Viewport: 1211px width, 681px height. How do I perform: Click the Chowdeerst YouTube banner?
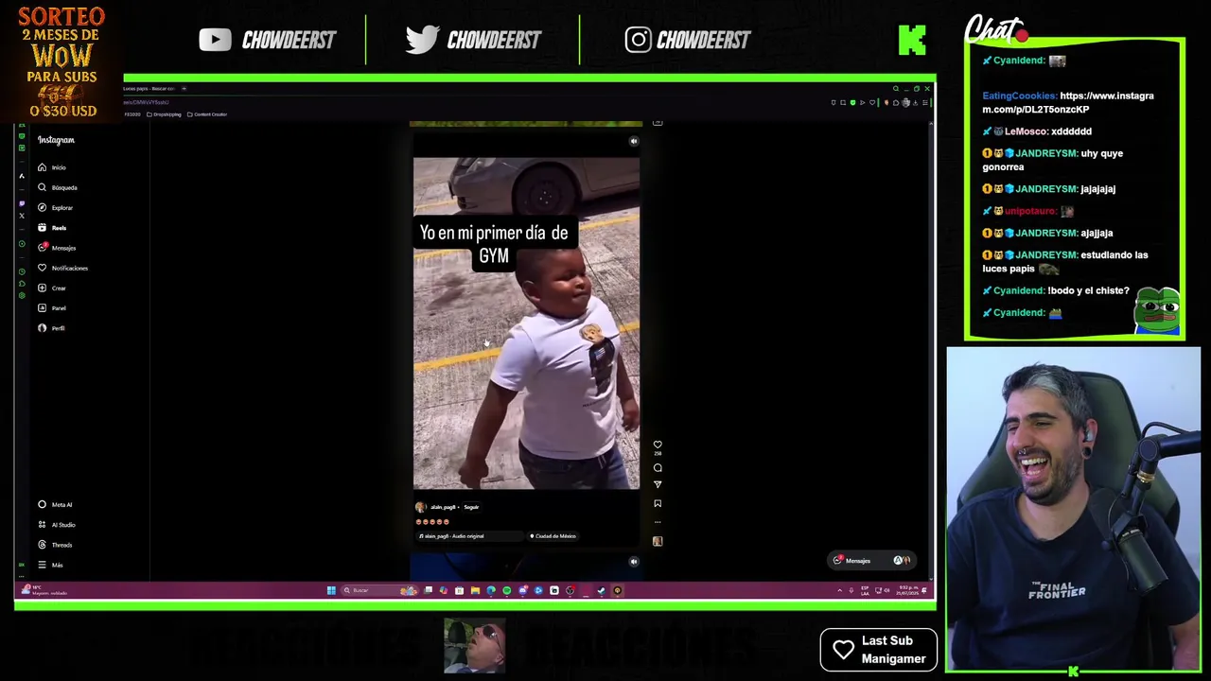[268, 40]
